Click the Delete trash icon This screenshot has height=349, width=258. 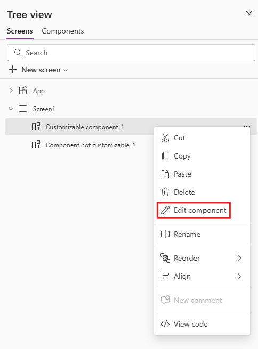(x=165, y=192)
